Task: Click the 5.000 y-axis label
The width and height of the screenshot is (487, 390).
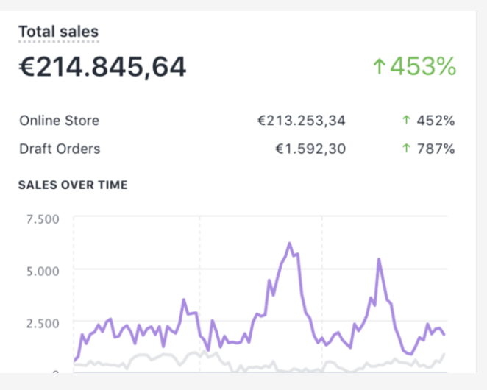Action: tap(42, 270)
